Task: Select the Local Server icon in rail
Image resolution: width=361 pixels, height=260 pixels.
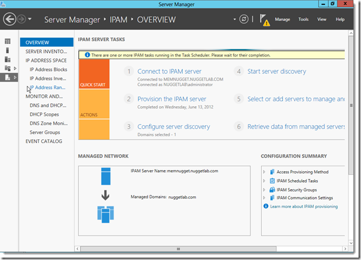Action: coord(7,50)
